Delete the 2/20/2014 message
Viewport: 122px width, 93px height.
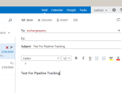tap(7, 47)
